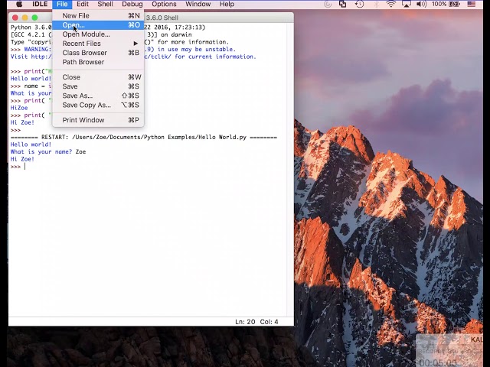Image resolution: width=490 pixels, height=367 pixels.
Task: Click the circular sync icon in menu bar
Action: (328, 4)
